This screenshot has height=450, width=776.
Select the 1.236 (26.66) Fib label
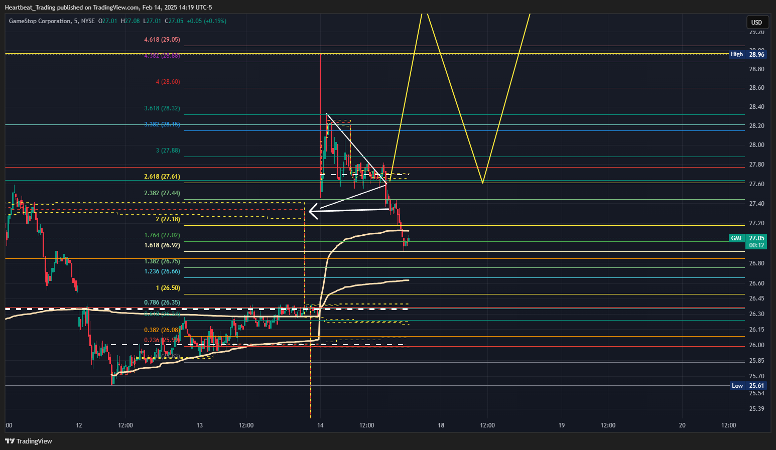click(x=162, y=271)
